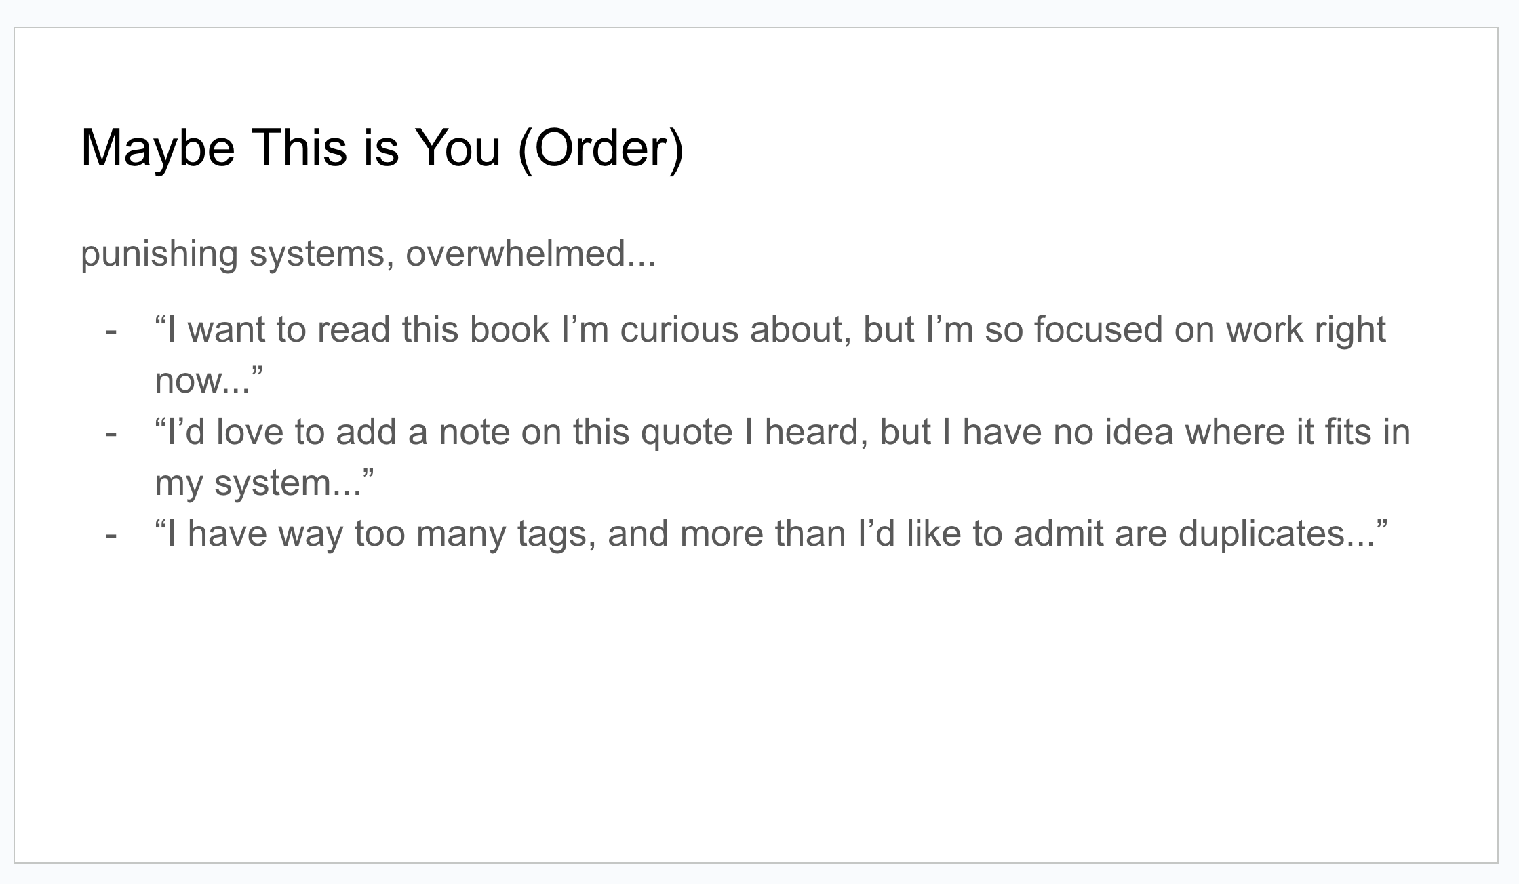Screen dimensions: 1519x884
Task: Click the word "overwhelmed..." in the subtitle
Action: (x=530, y=254)
